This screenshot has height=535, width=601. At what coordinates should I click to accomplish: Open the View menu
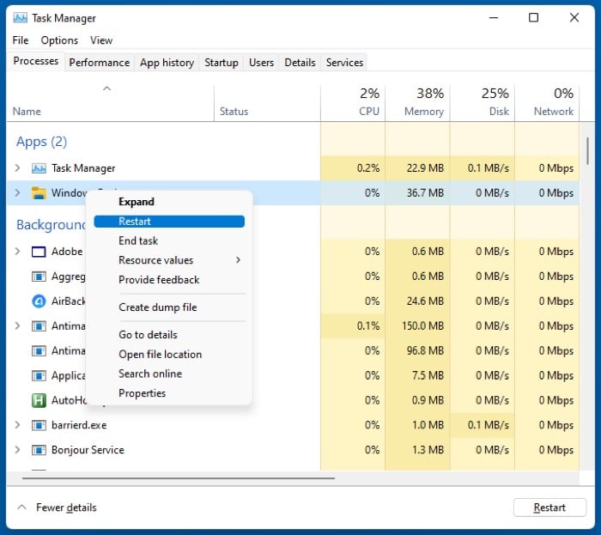click(101, 40)
